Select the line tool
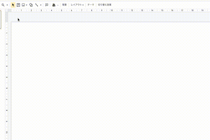210x140 pixels. tap(36, 5)
